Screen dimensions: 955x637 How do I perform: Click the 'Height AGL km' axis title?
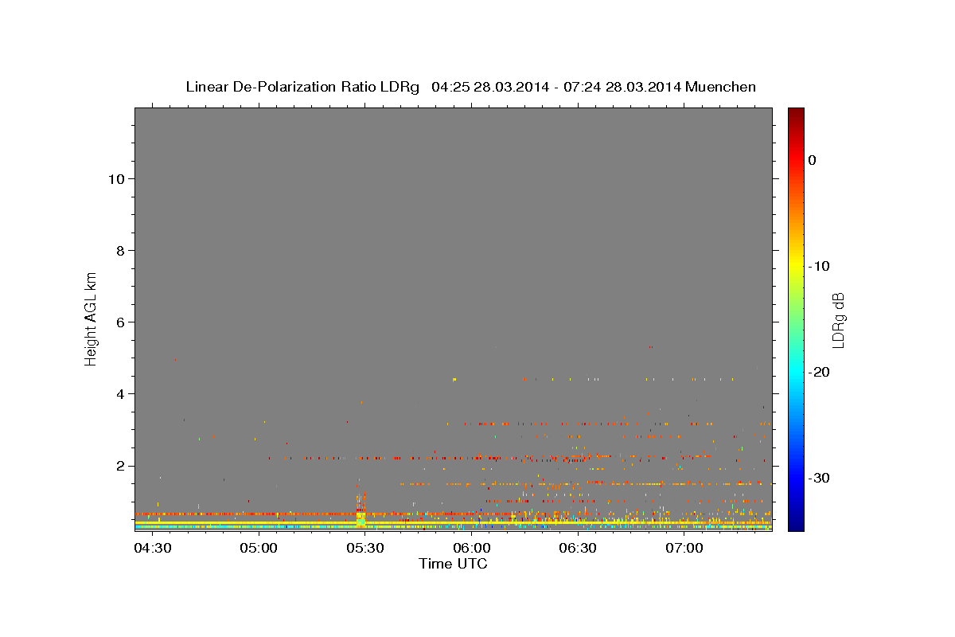[92, 318]
